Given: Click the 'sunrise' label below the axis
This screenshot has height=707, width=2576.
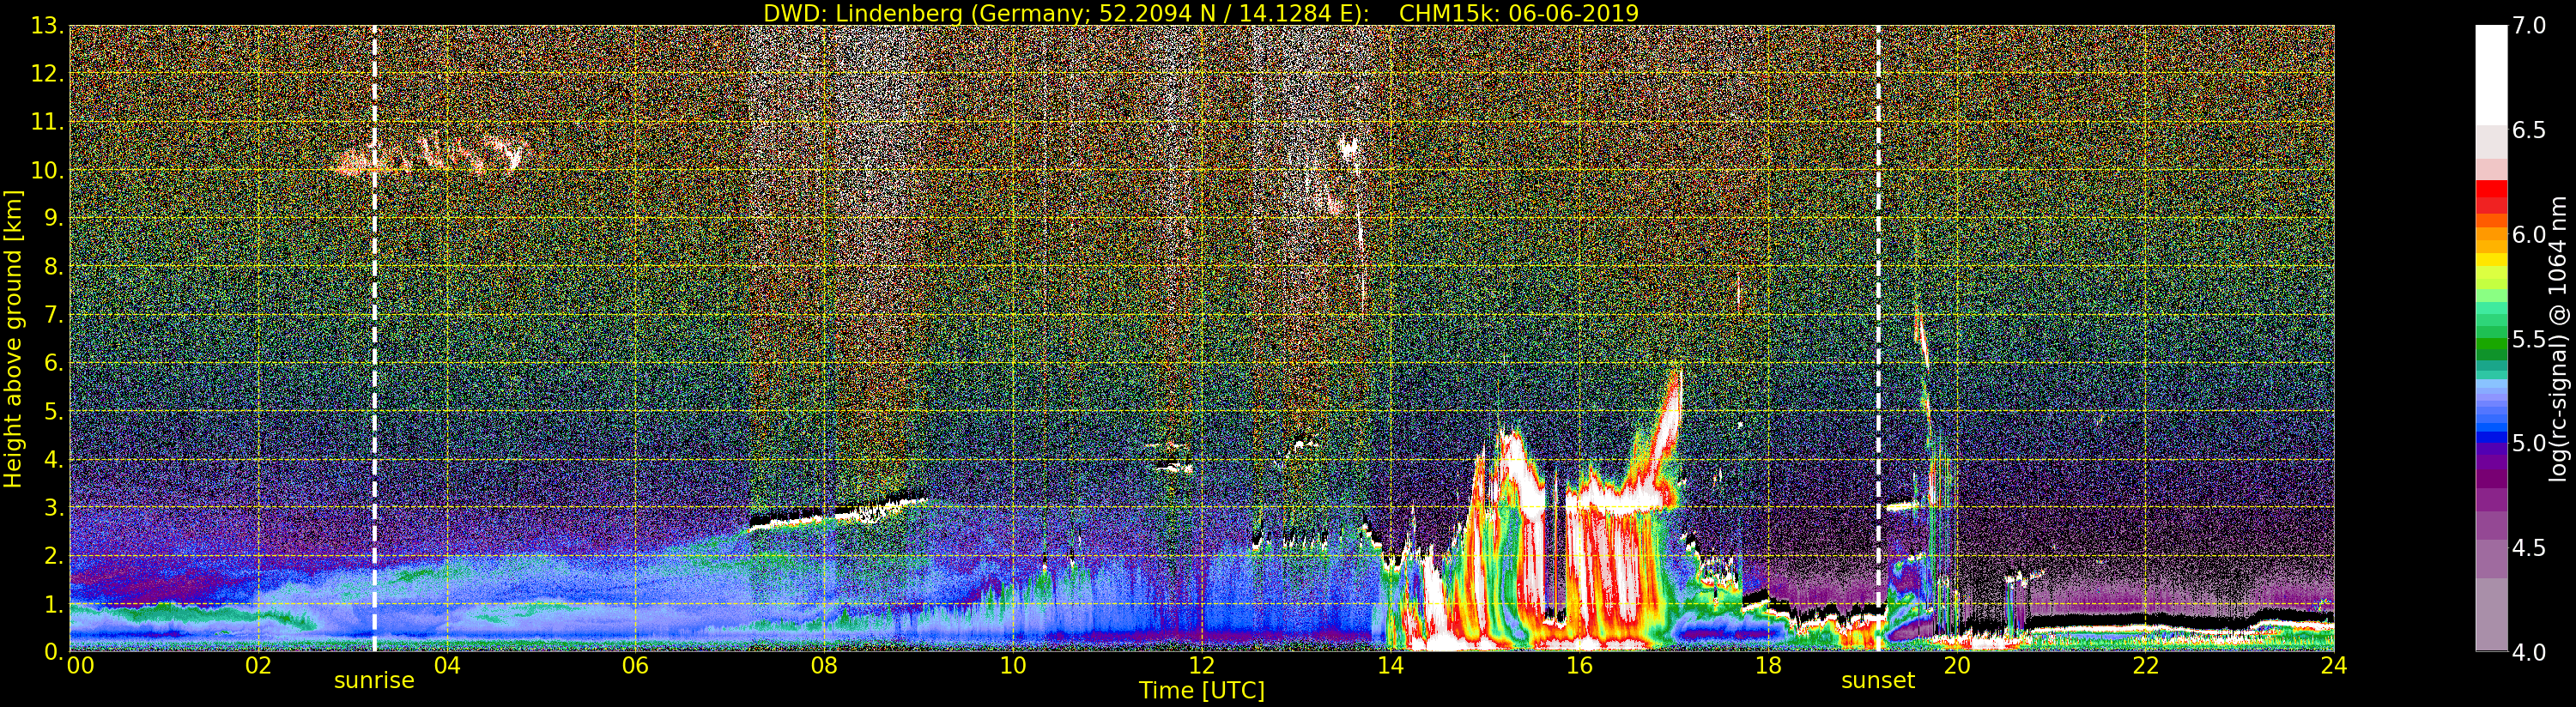Looking at the screenshot, I should click(374, 681).
